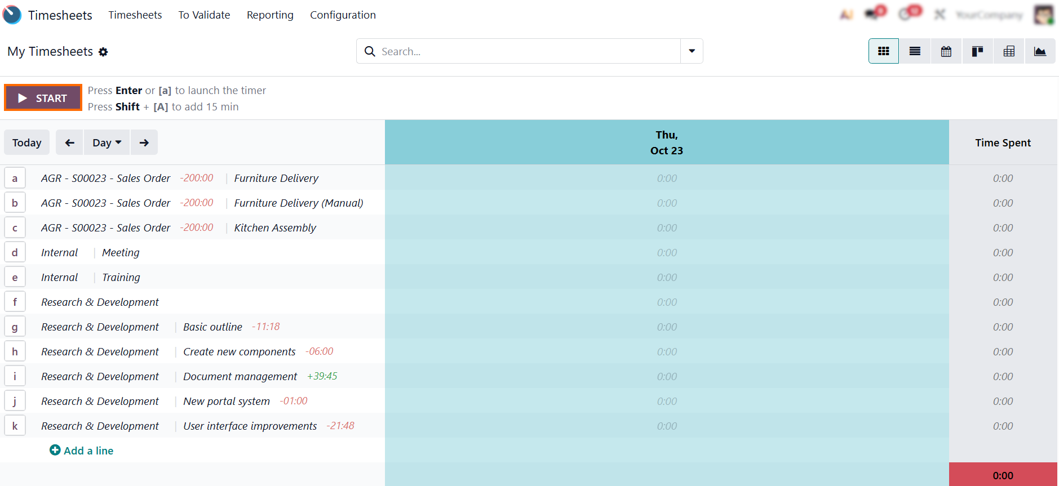
Task: Show the graph view
Action: pos(1040,51)
